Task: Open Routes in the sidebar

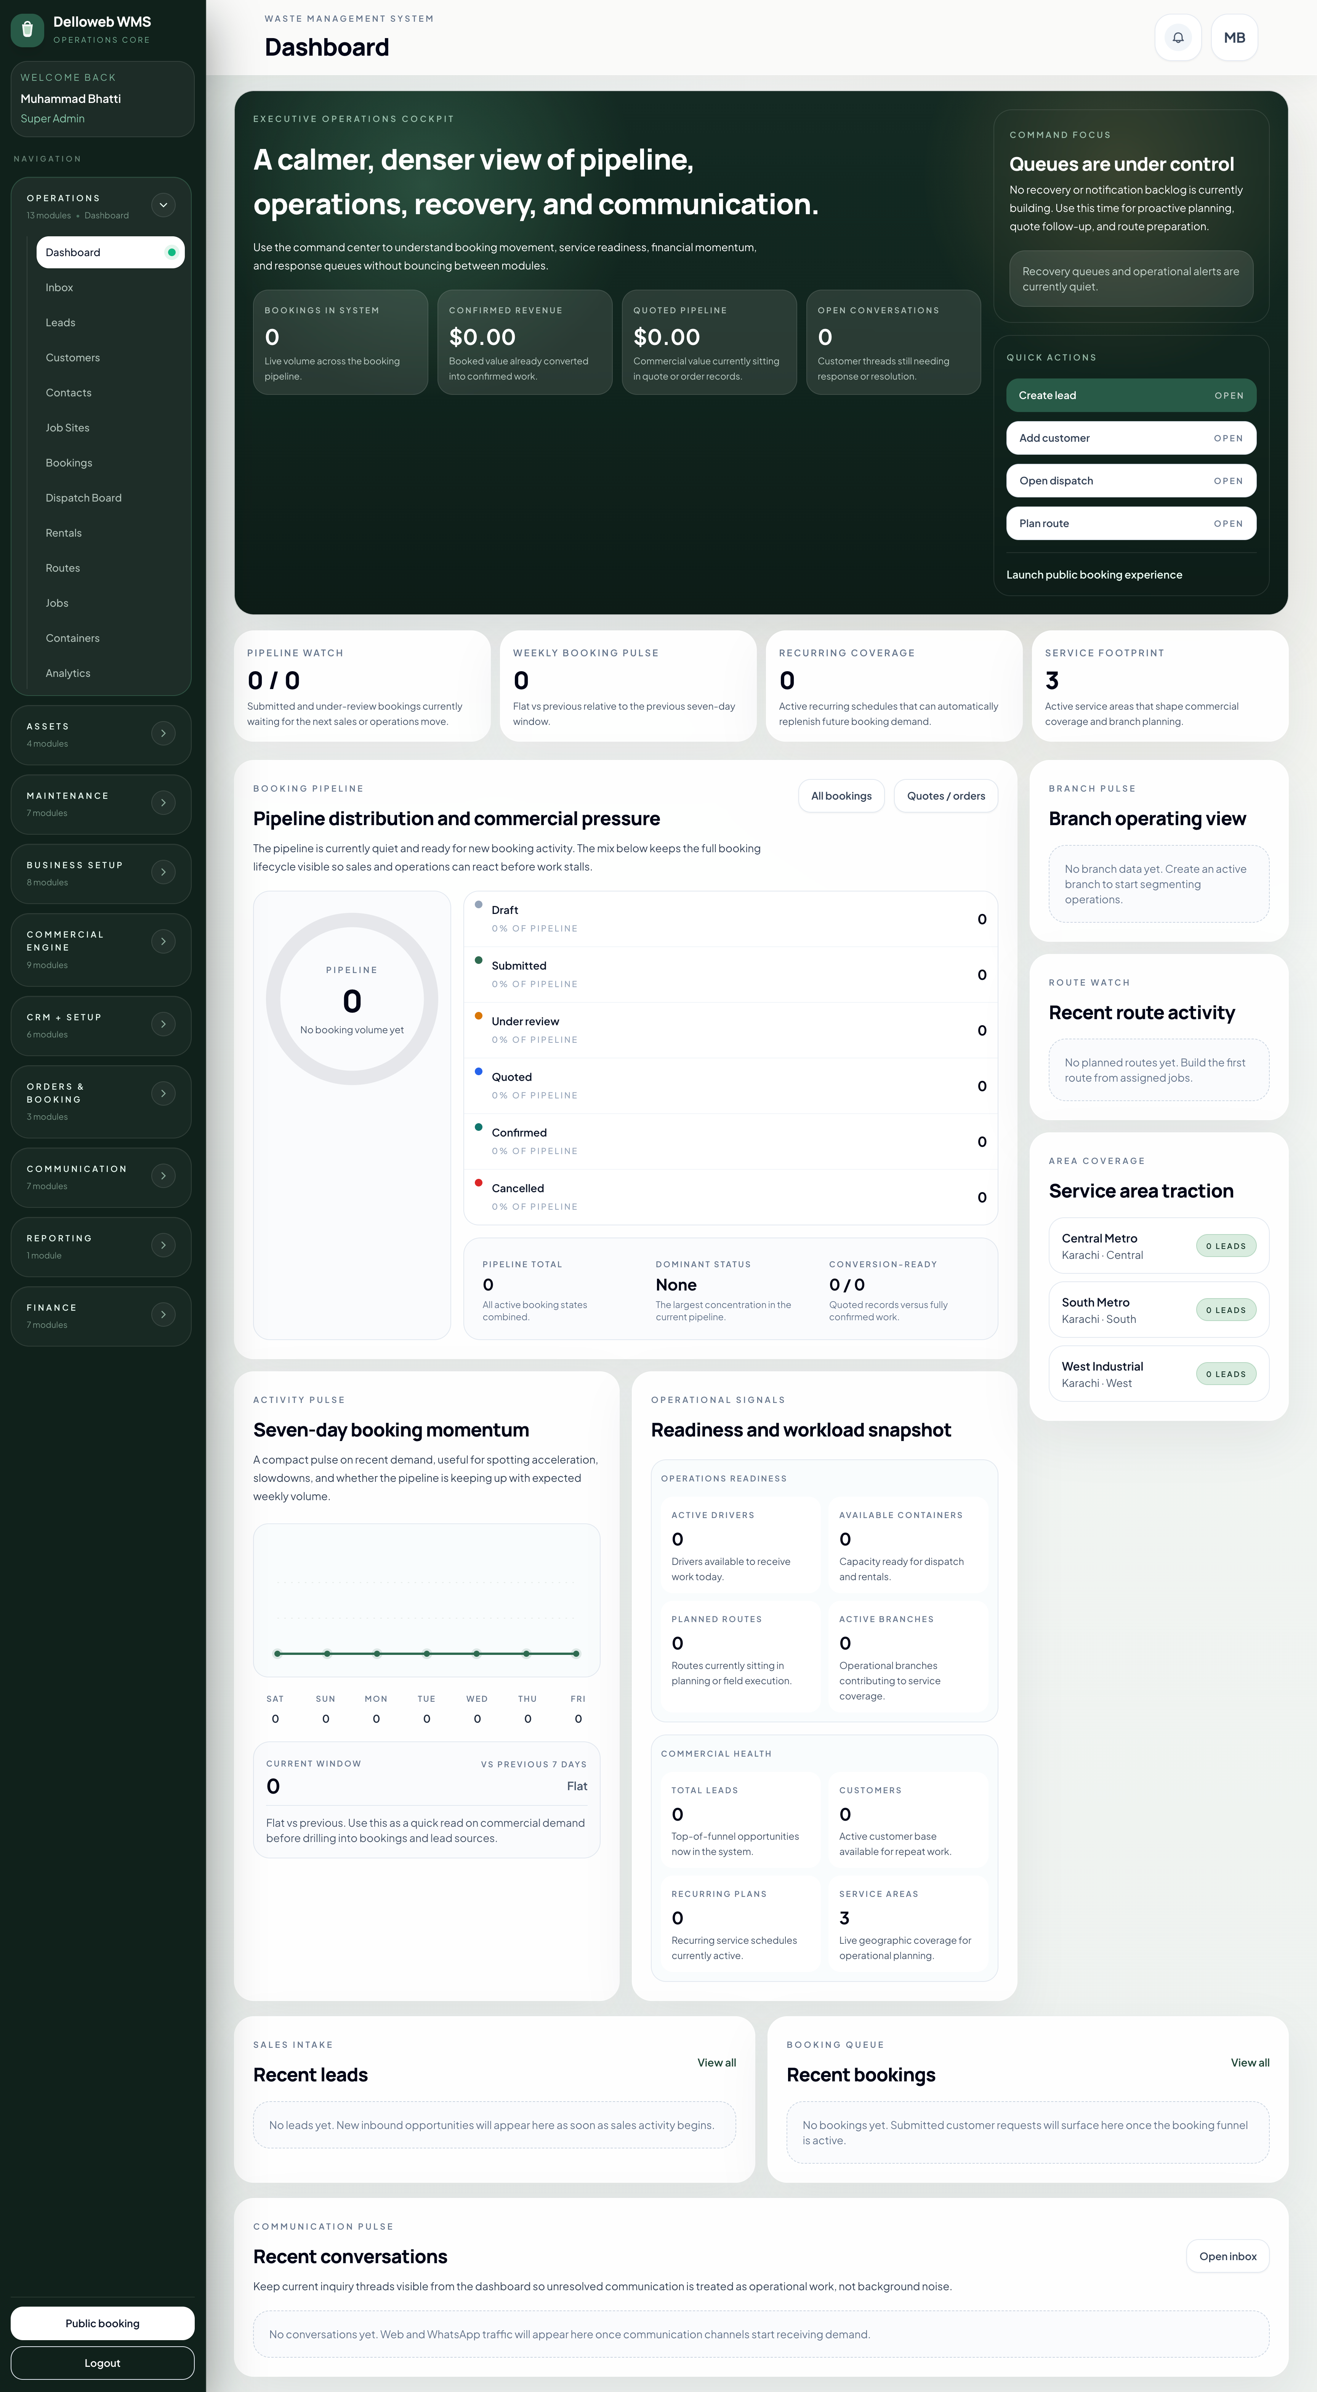Action: 111,568
